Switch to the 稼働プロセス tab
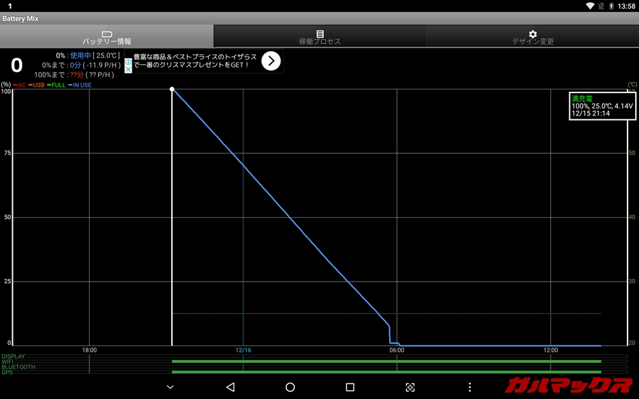Screen dimensions: 639x399 [x=319, y=36]
